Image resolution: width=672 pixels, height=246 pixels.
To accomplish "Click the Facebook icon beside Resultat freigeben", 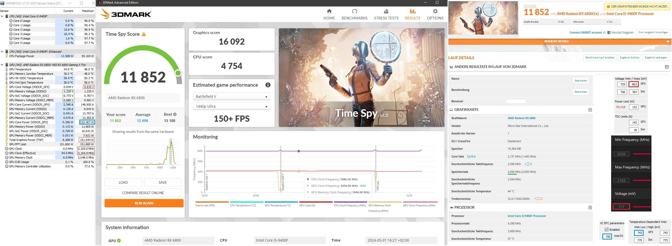I will [609, 32].
